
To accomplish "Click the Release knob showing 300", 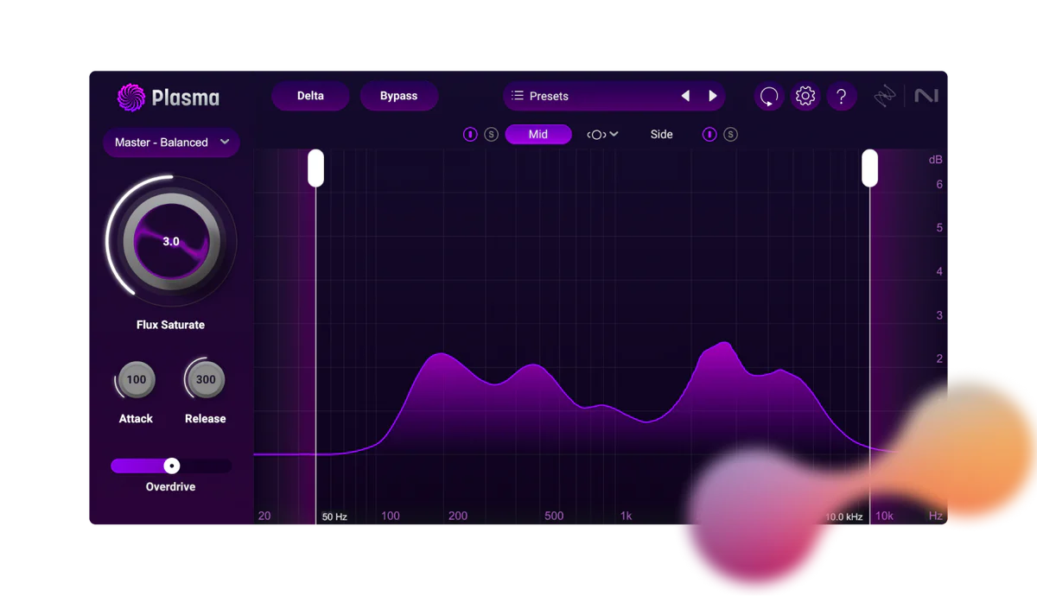I will click(x=205, y=379).
